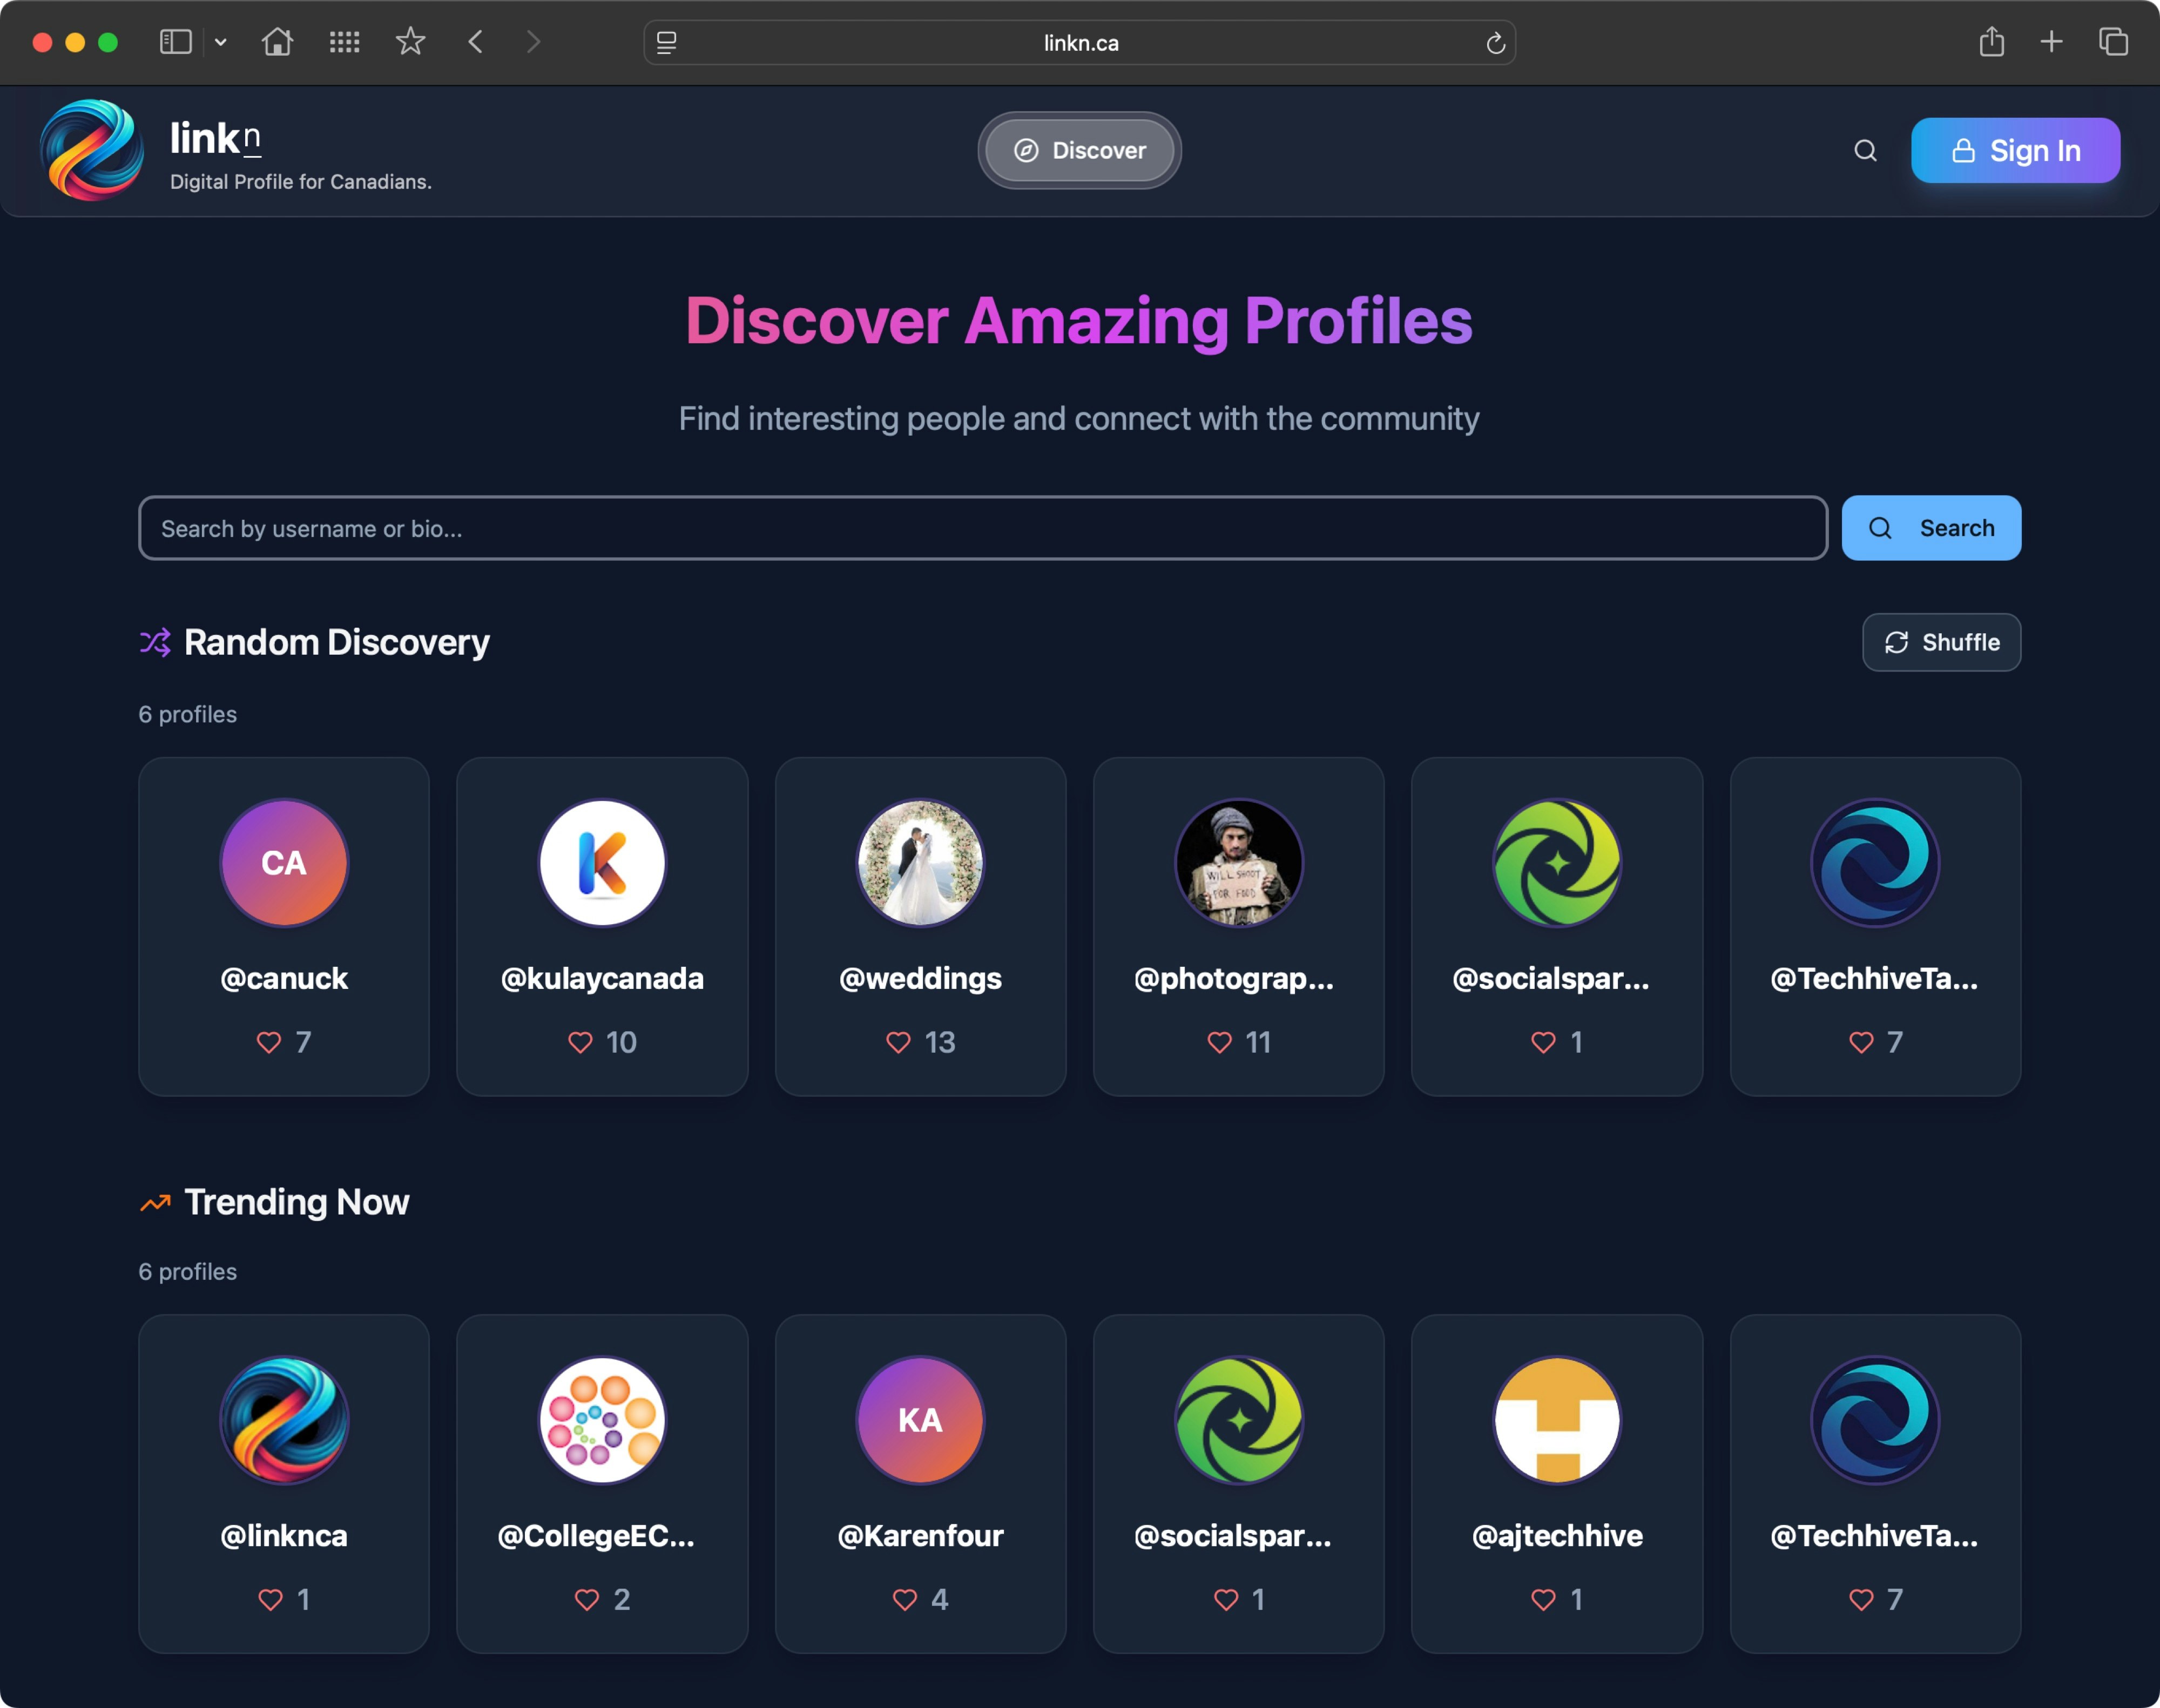Toggle Safari sidebar panel icon

176,42
